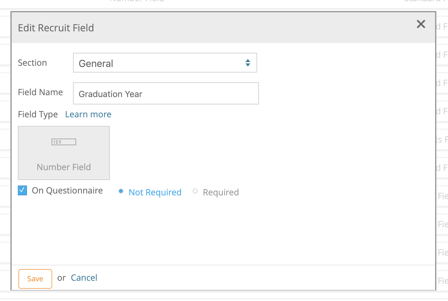Open the Section dropdown showing General
Screen dimensions: 448x301
[x=165, y=63]
